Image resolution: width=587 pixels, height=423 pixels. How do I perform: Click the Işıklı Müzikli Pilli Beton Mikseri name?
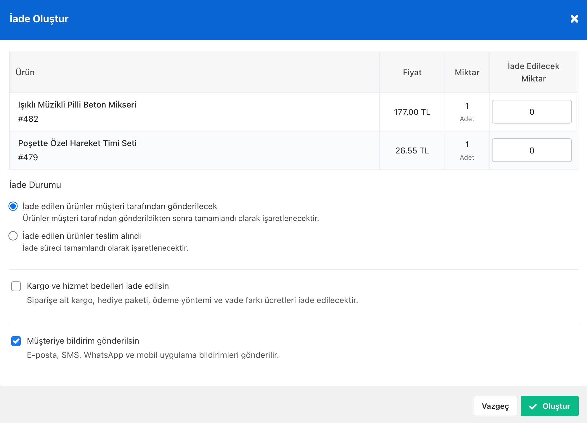pos(77,105)
